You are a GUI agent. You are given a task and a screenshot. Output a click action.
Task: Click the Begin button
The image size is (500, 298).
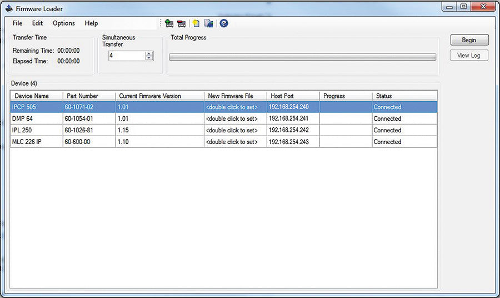pos(469,40)
